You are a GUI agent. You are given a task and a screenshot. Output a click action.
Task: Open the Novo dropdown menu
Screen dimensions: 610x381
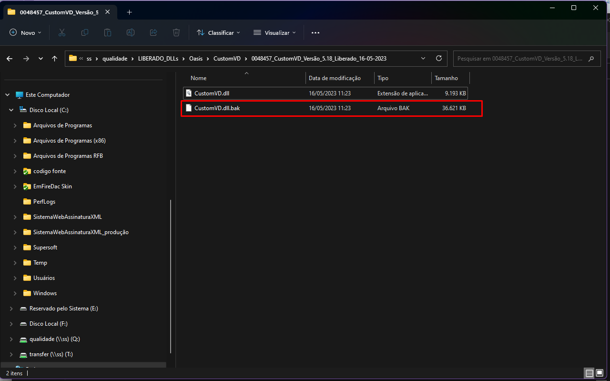pyautogui.click(x=25, y=32)
